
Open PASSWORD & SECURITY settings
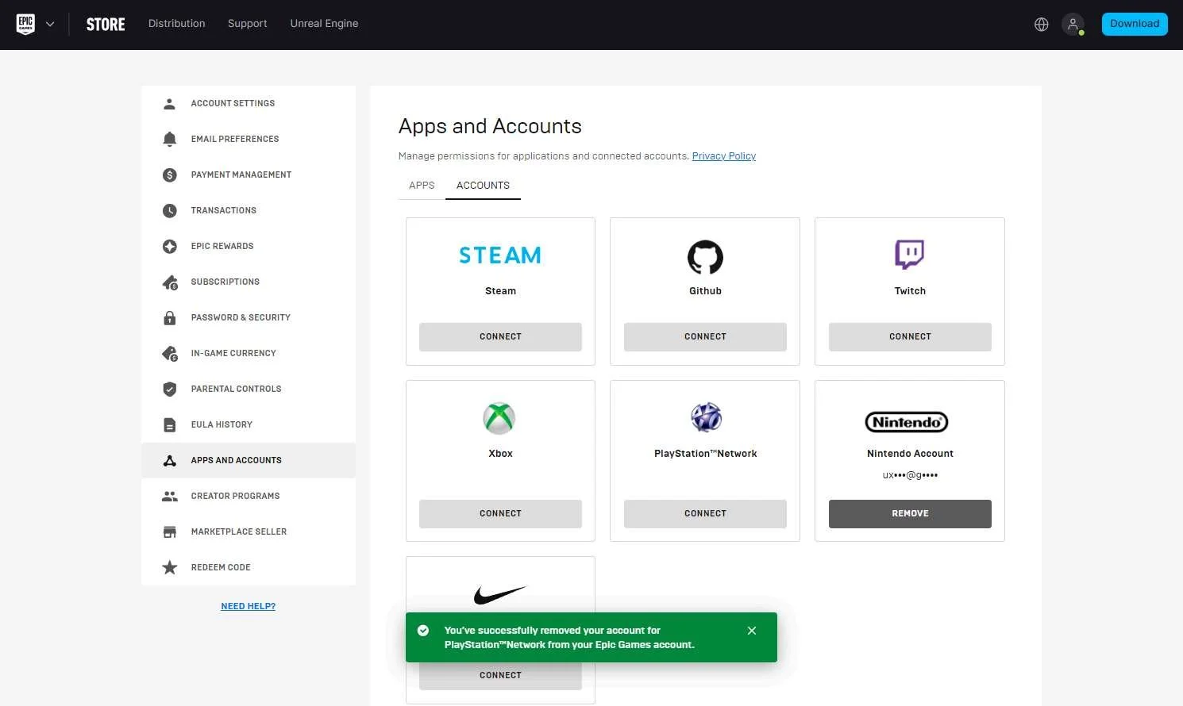click(x=249, y=318)
